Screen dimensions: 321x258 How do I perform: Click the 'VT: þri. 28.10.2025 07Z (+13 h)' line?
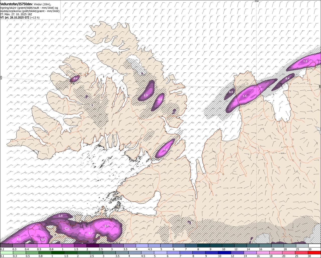click(20, 18)
